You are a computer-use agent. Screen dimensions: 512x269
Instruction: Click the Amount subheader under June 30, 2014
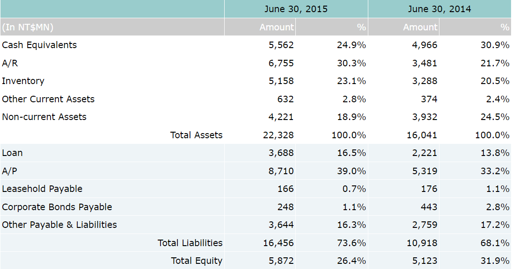(420, 27)
